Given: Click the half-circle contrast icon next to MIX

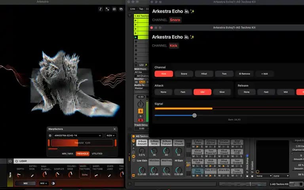Looking at the screenshot, I should [x=53, y=183].
